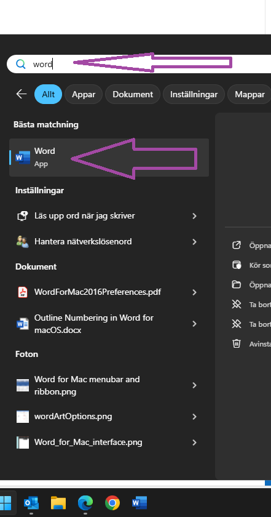Expand chevron for wordArtOptions.png

pyautogui.click(x=194, y=417)
